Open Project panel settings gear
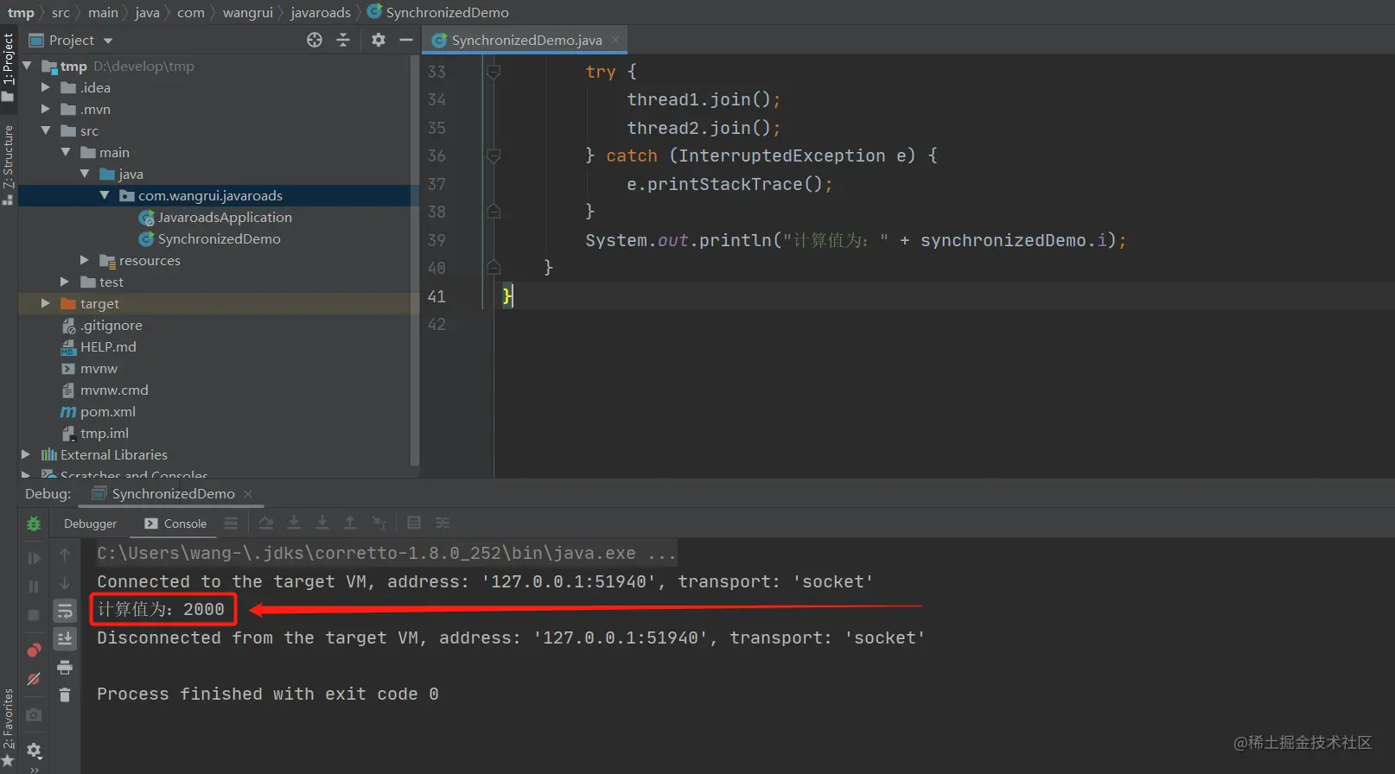The image size is (1395, 774). coord(379,40)
